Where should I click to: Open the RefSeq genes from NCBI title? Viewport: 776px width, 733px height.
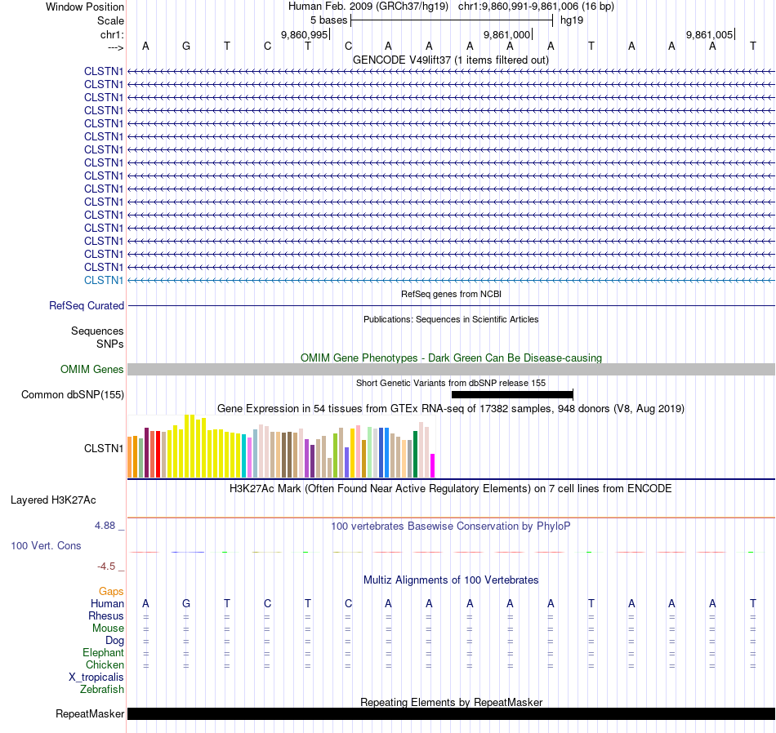point(451,294)
